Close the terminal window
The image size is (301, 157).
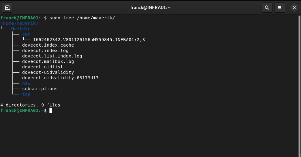click(x=294, y=7)
